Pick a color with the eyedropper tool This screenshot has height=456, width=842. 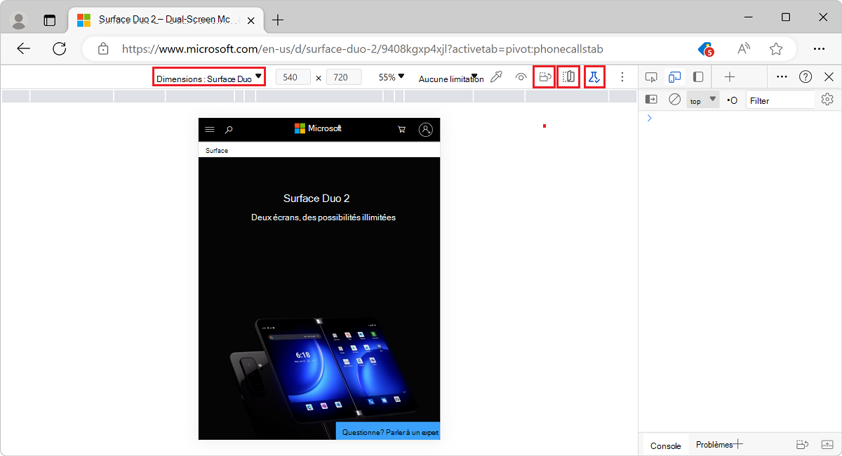(497, 78)
